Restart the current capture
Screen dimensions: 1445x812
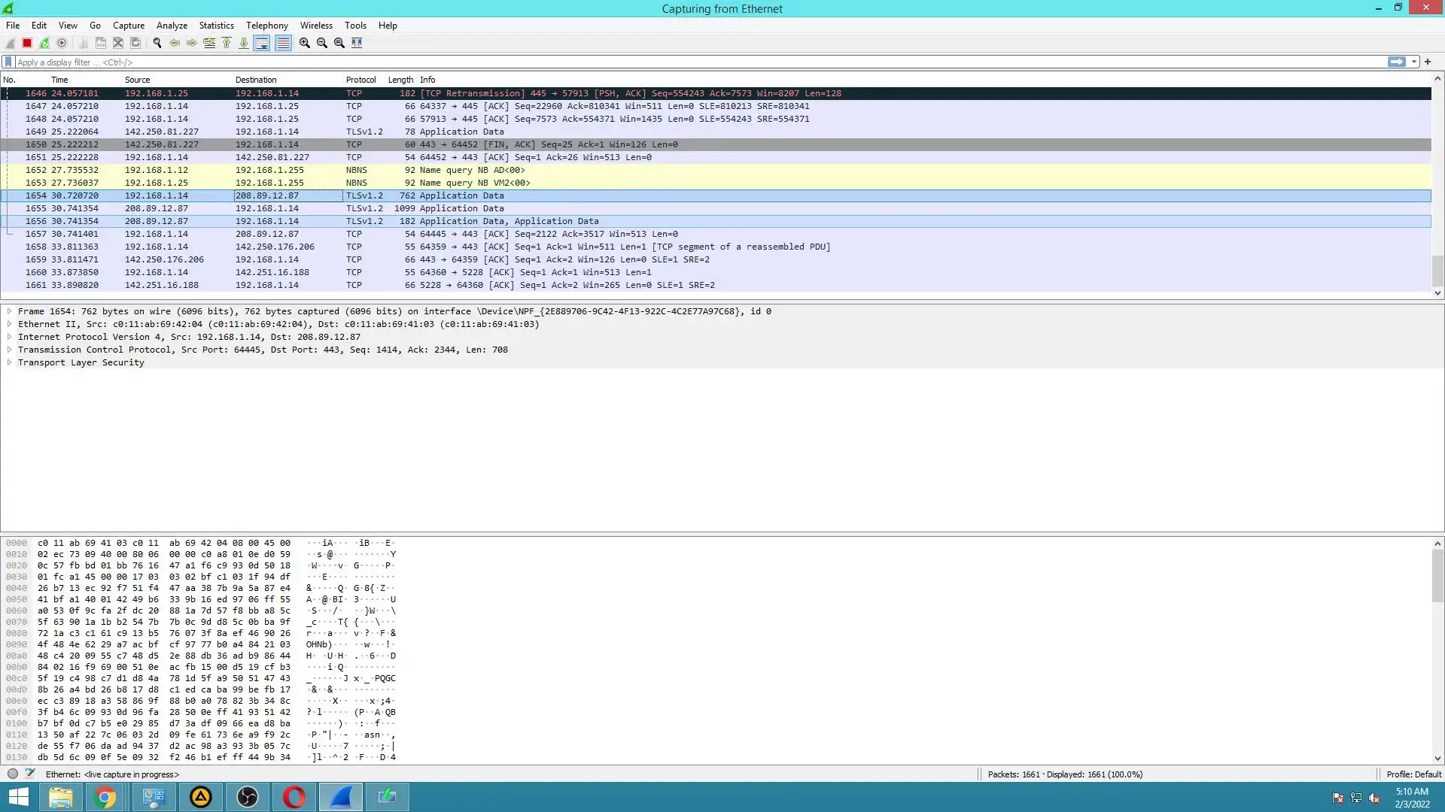click(x=44, y=43)
